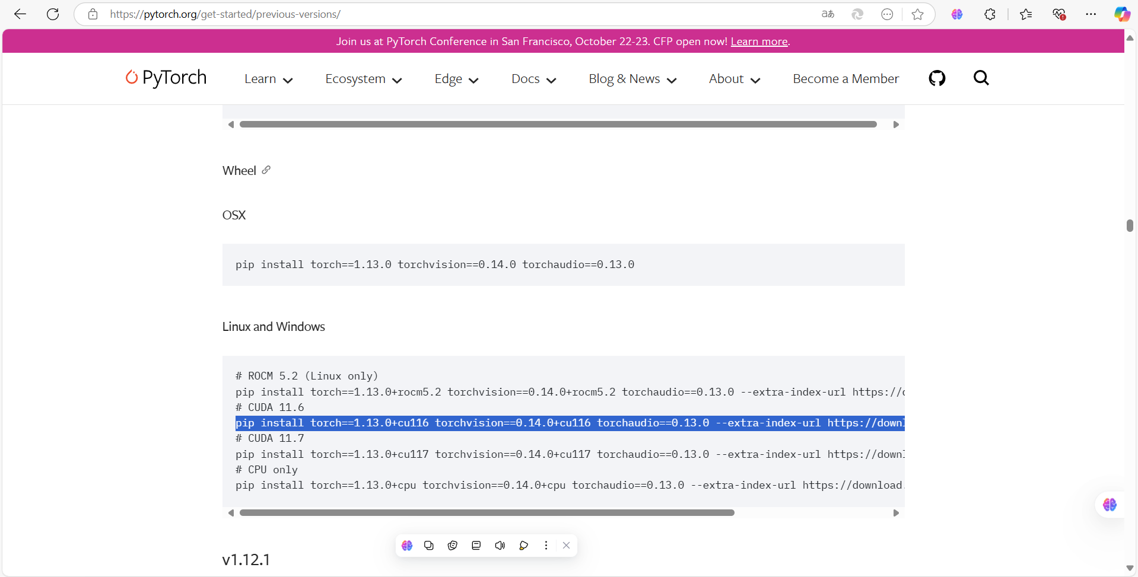
Task: Expand the Edge menu
Action: click(x=456, y=79)
